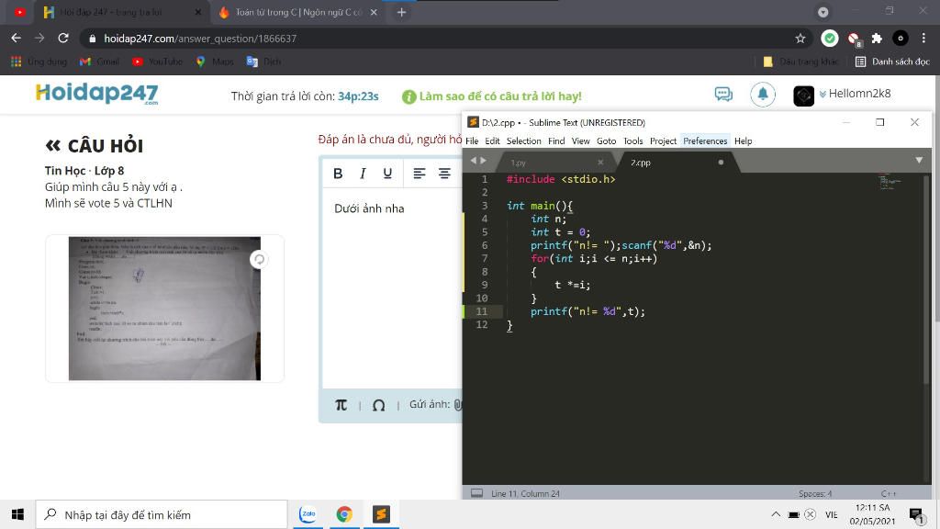This screenshot has width=940, height=529.
Task: Click the Hellomn2k8 profile avatar
Action: pyautogui.click(x=803, y=96)
